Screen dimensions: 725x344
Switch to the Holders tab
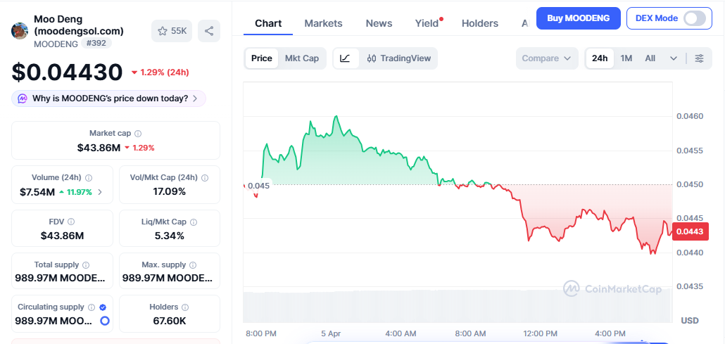coord(480,23)
